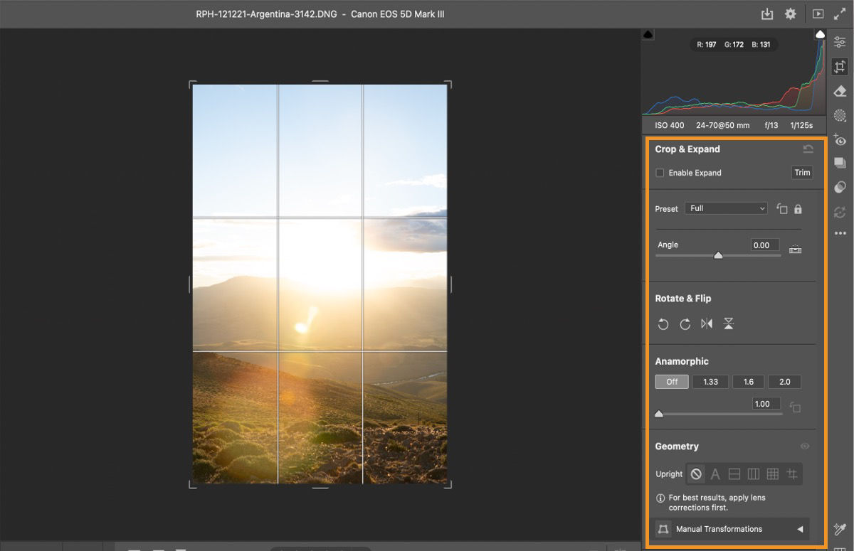Select the eye enhancement tool
The image size is (854, 551).
pos(839,140)
